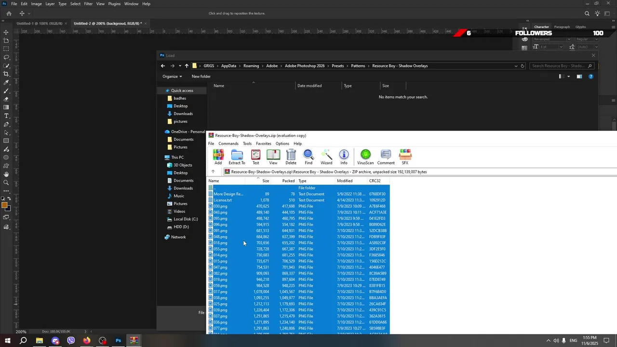
Task: Switch to the Paragraph panel tab
Action: pyautogui.click(x=562, y=27)
